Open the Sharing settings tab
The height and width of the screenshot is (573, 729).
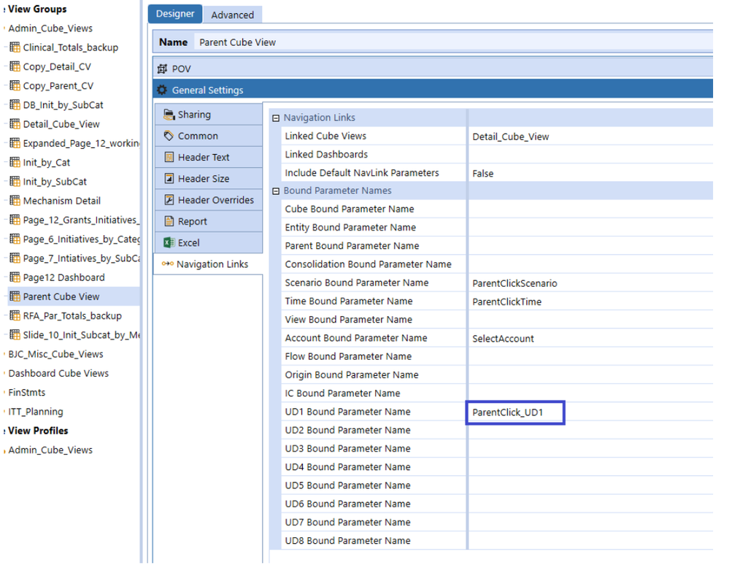coord(209,115)
